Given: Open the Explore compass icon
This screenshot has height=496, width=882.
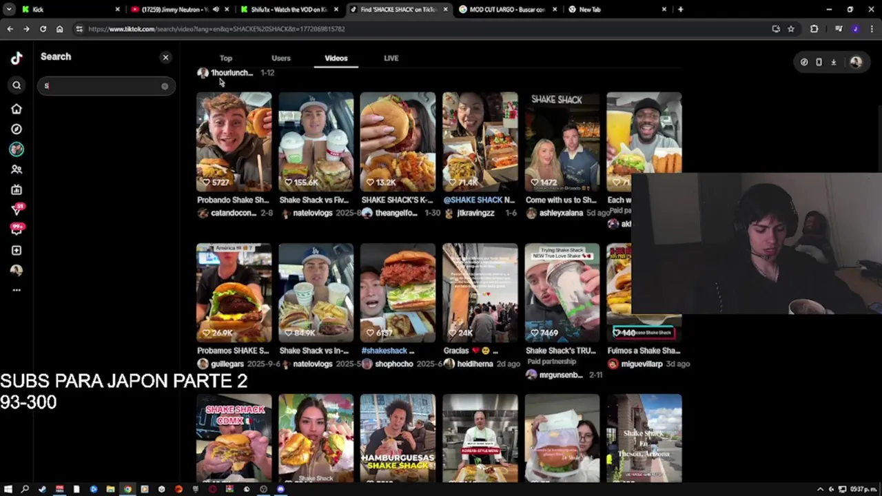Looking at the screenshot, I should click(17, 129).
